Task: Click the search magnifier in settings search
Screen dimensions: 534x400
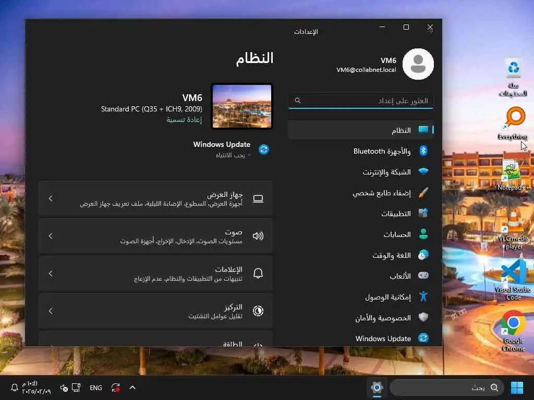Action: tap(297, 101)
